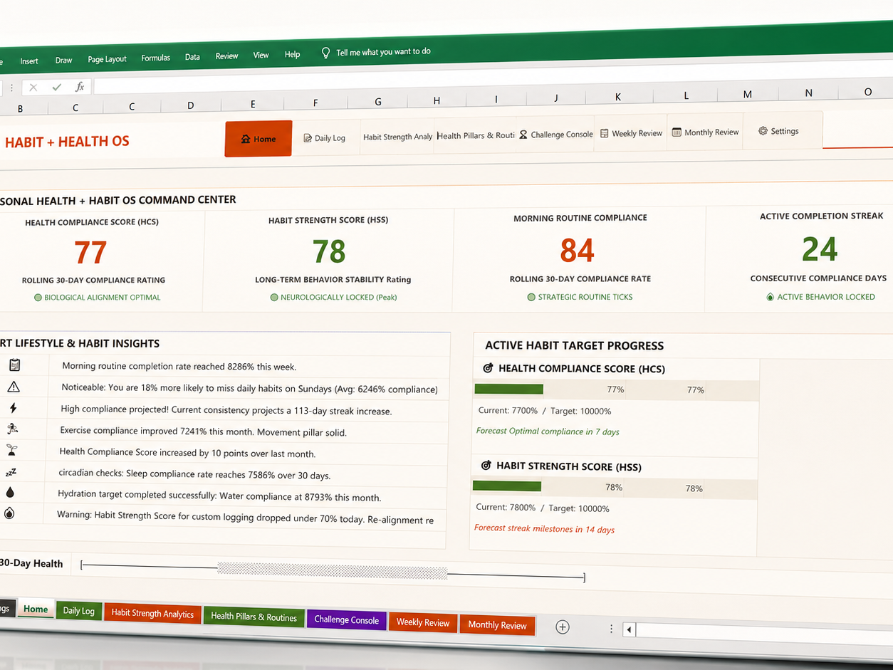Select column E header

pyautogui.click(x=253, y=104)
